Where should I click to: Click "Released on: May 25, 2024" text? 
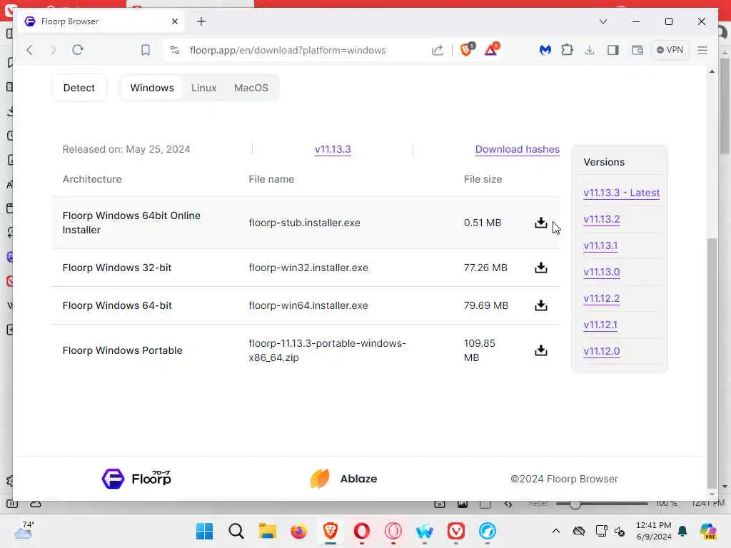(x=126, y=149)
